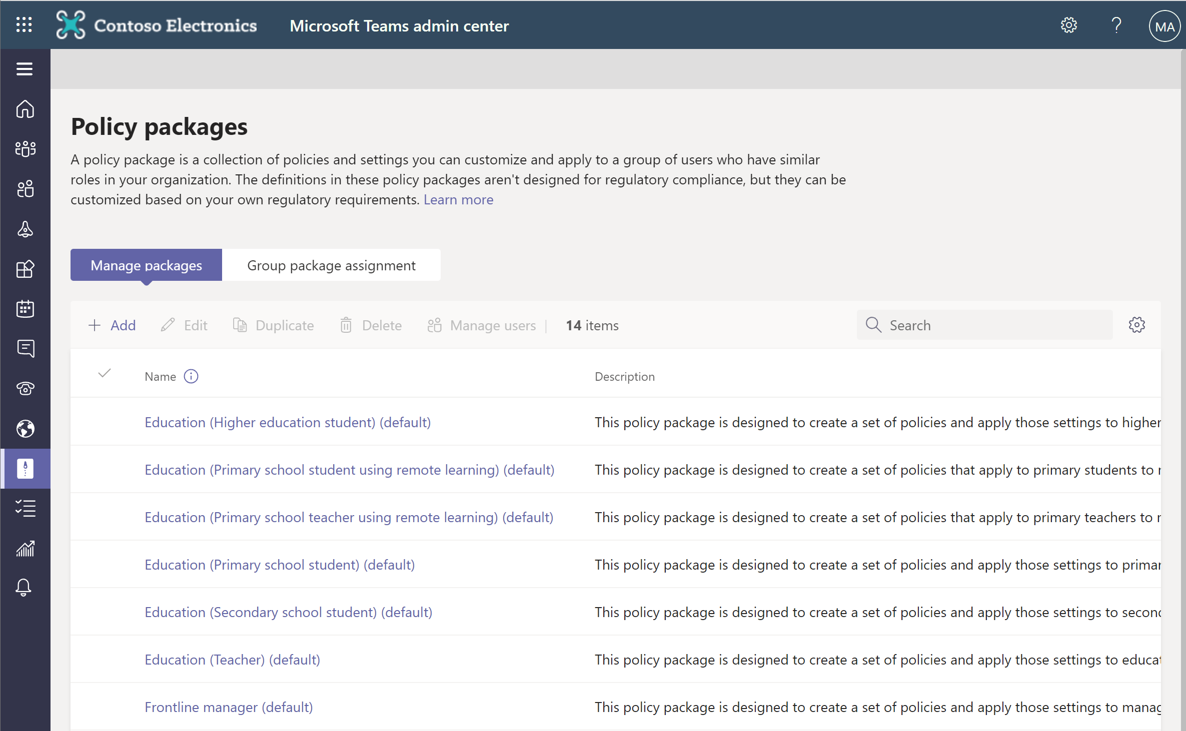The image size is (1186, 731).
Task: Open the Name column info tooltip
Action: 191,376
